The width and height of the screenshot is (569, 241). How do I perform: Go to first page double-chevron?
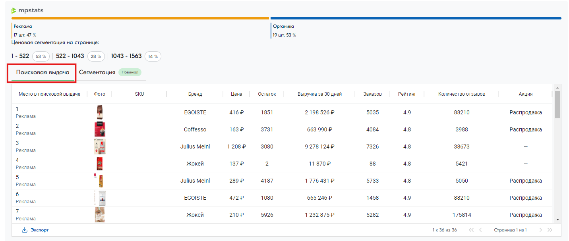tap(471, 230)
